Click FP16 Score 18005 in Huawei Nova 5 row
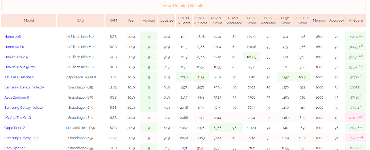 pos(251,57)
